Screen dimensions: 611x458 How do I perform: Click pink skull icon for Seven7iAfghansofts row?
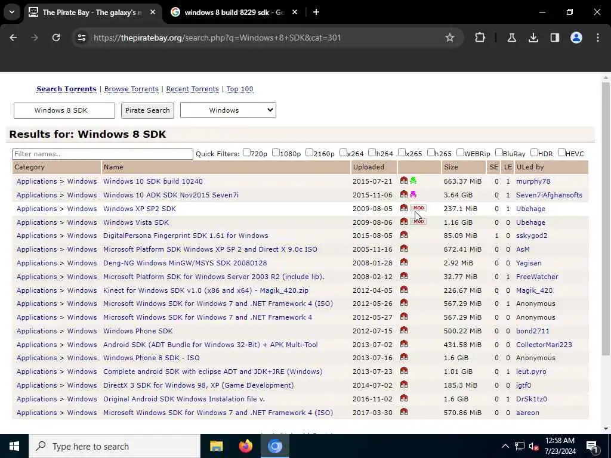click(x=413, y=194)
